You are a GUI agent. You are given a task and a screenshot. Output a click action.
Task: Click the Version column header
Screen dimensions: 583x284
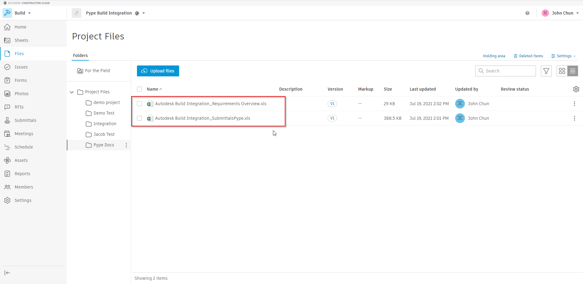click(335, 89)
